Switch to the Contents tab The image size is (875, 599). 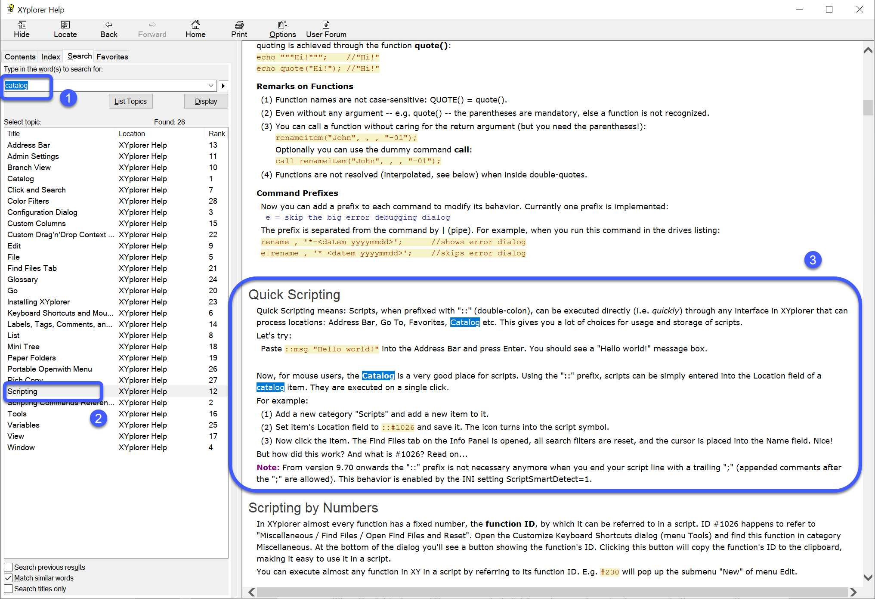click(x=20, y=57)
